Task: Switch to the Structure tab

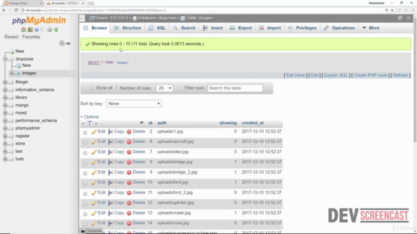Action: click(x=128, y=28)
